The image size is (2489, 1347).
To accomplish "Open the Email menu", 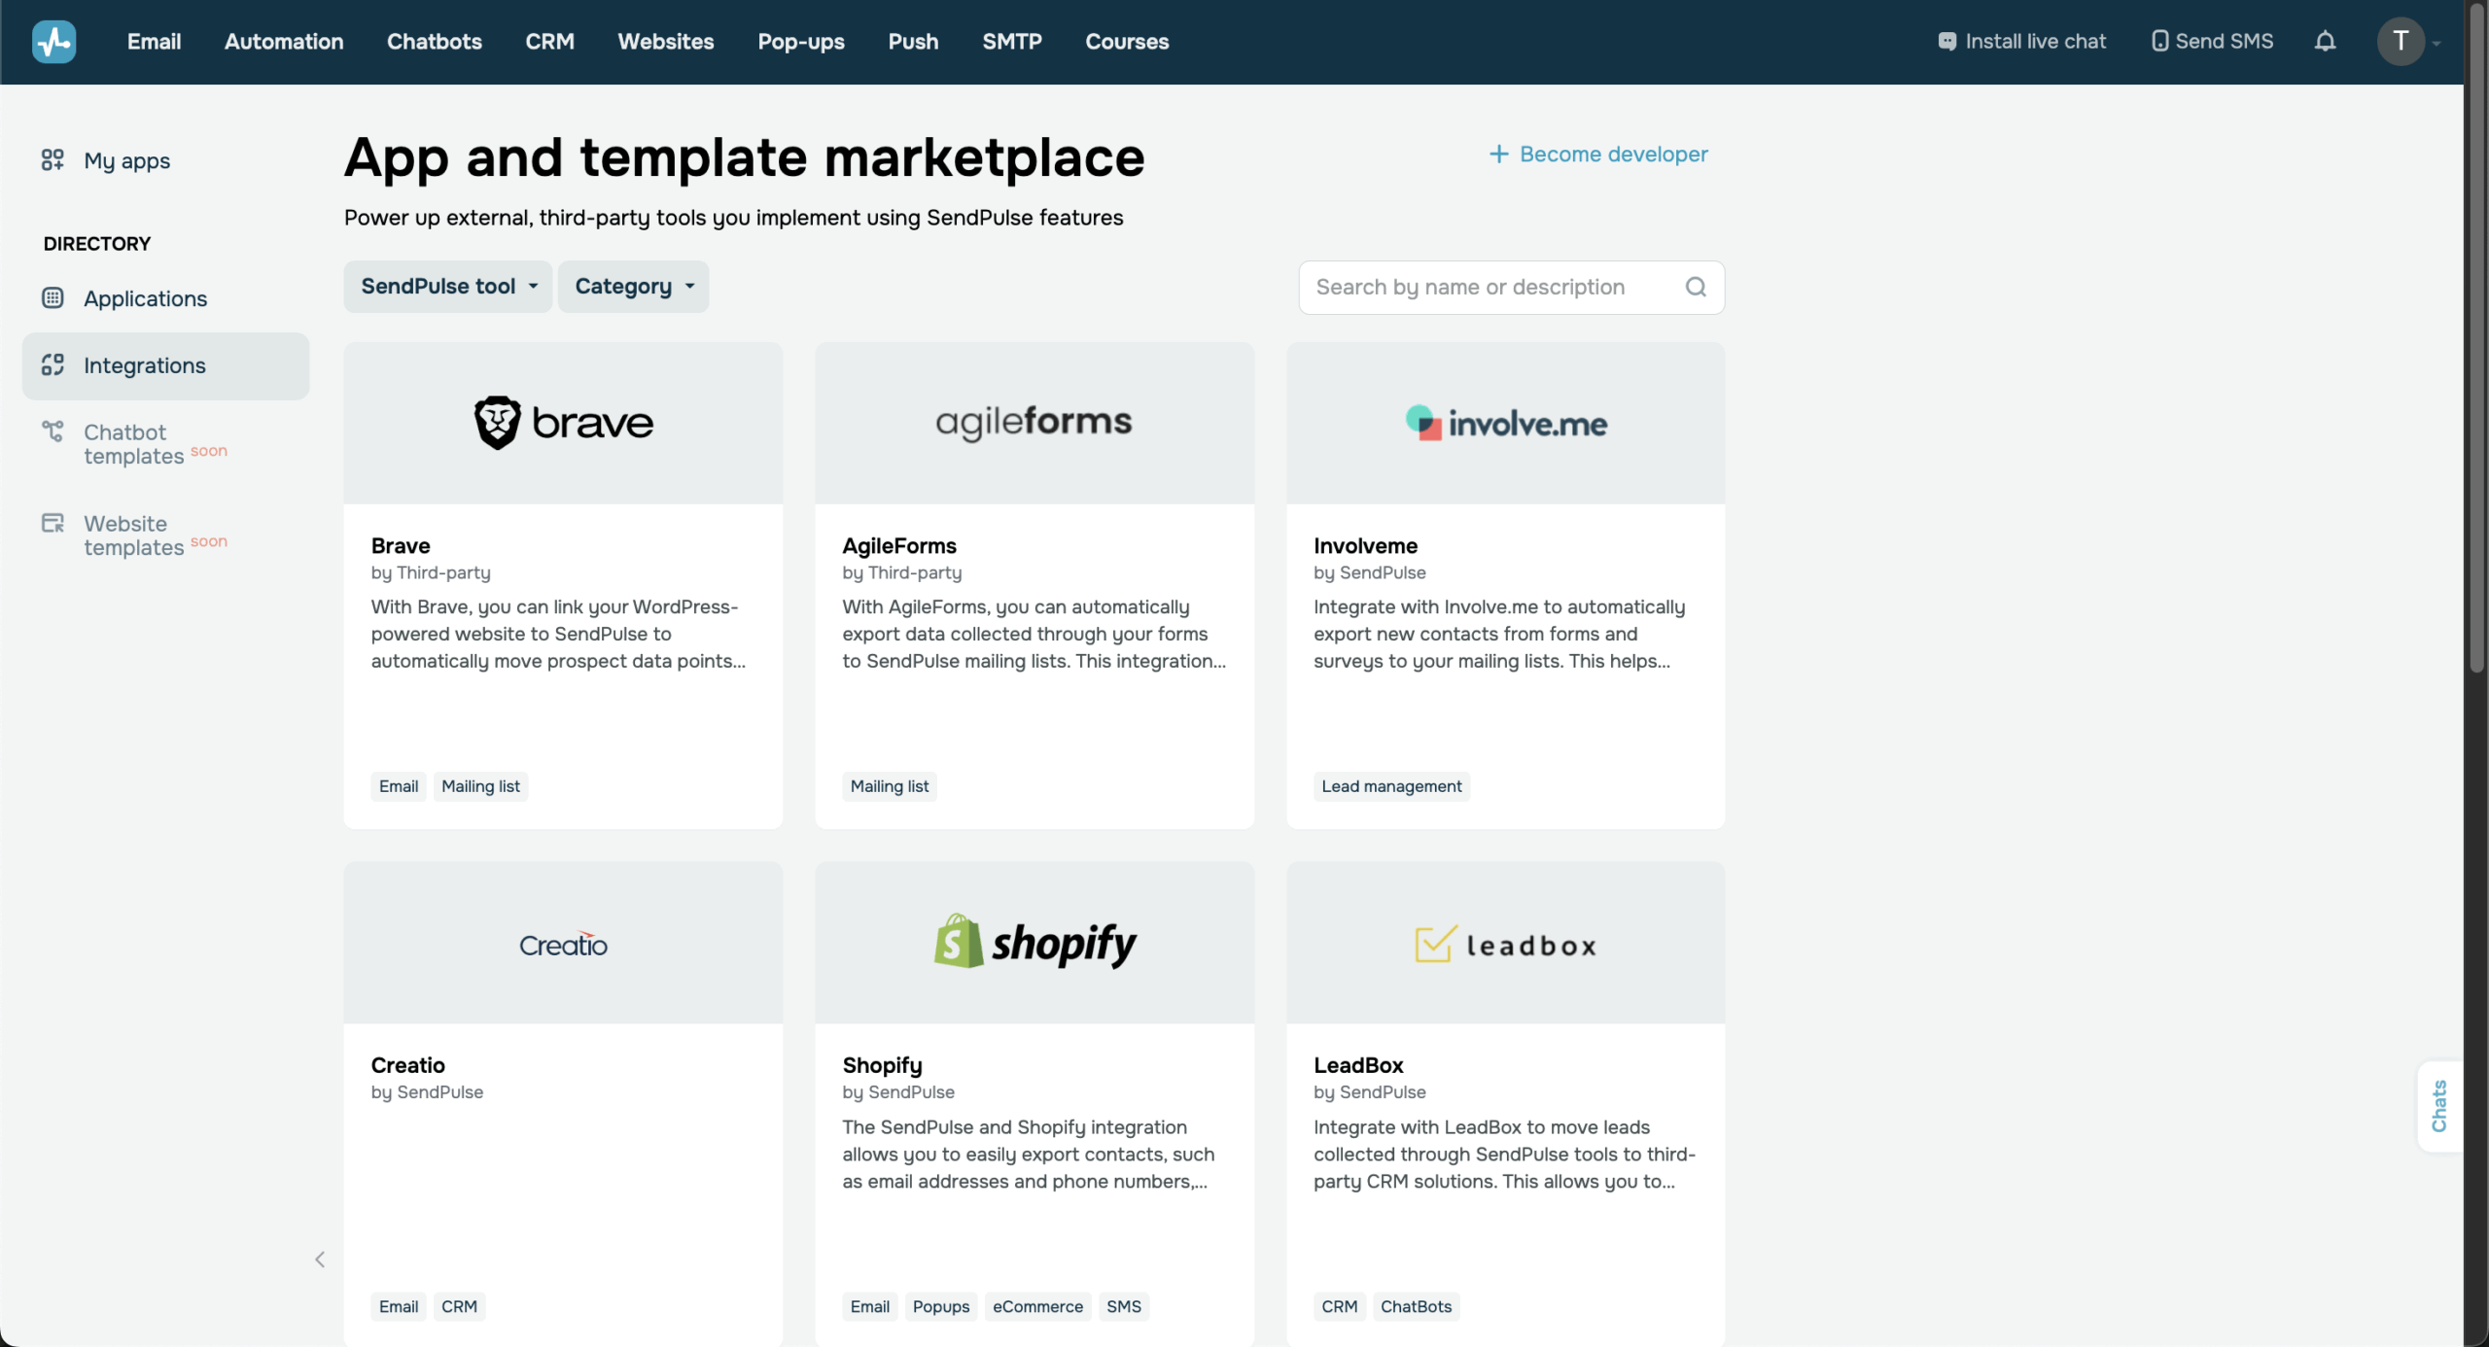I will tap(154, 42).
